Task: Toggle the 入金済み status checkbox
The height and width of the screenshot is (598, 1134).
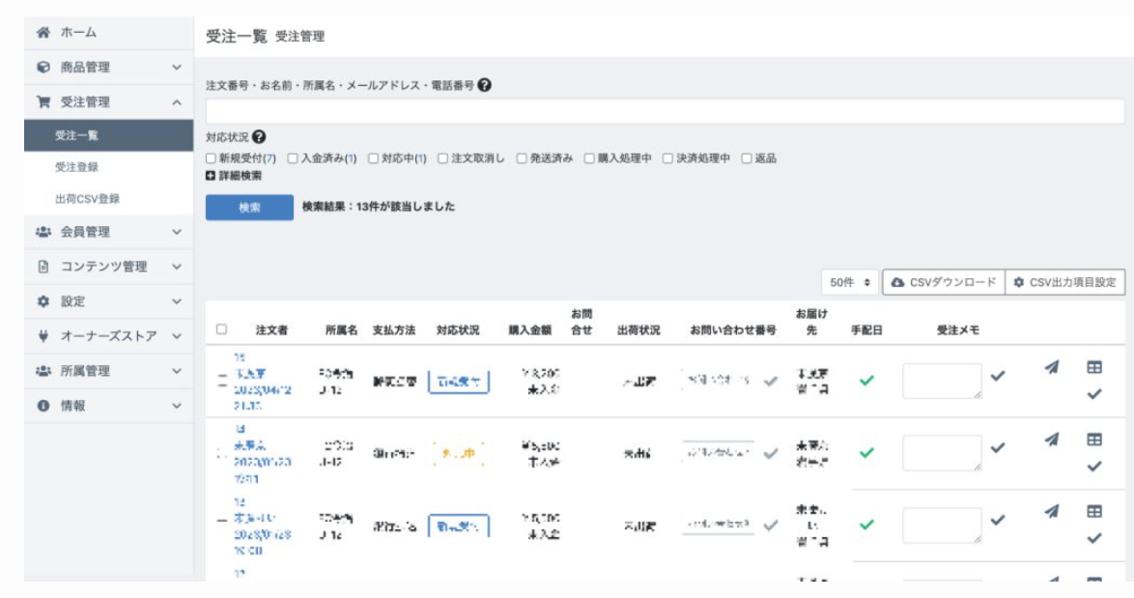Action: point(293,158)
